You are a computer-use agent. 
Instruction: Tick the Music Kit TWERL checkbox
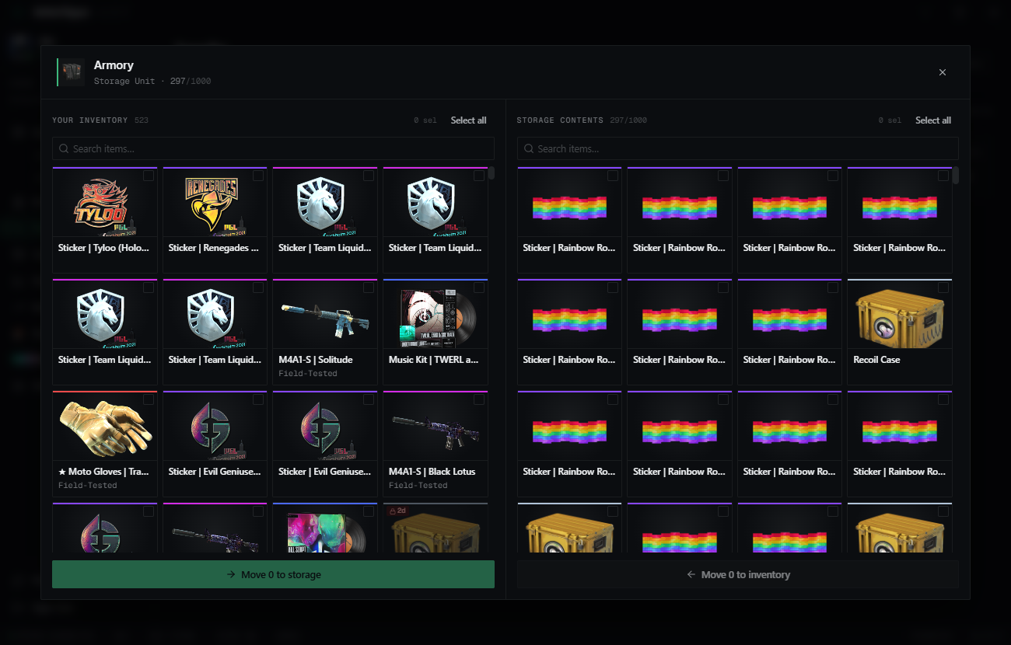click(x=479, y=288)
